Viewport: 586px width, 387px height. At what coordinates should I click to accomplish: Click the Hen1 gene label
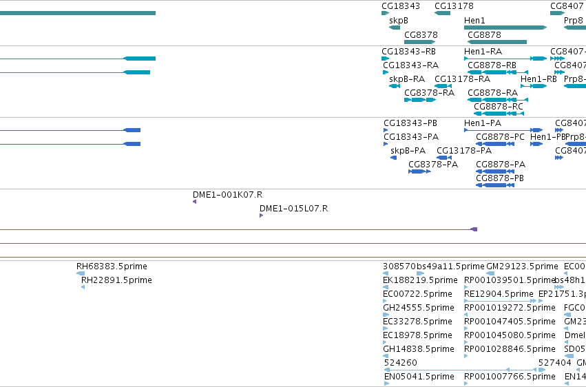pyautogui.click(x=474, y=21)
